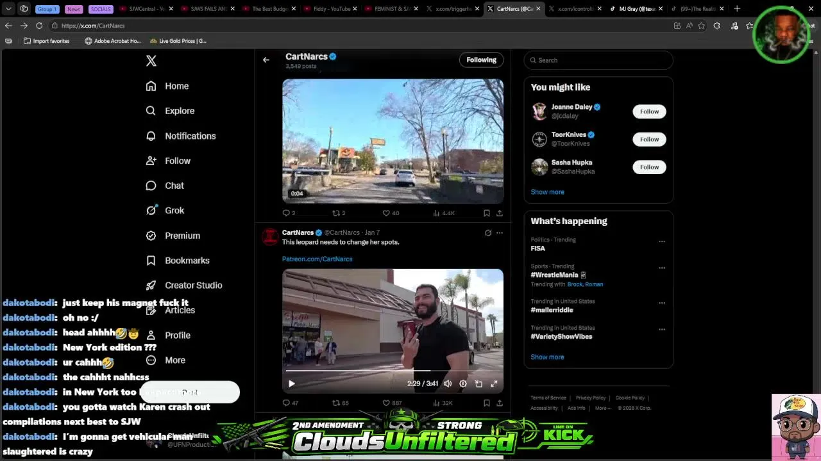This screenshot has width=821, height=461.
Task: Go back using CartNarcs header arrow
Action: tap(266, 60)
